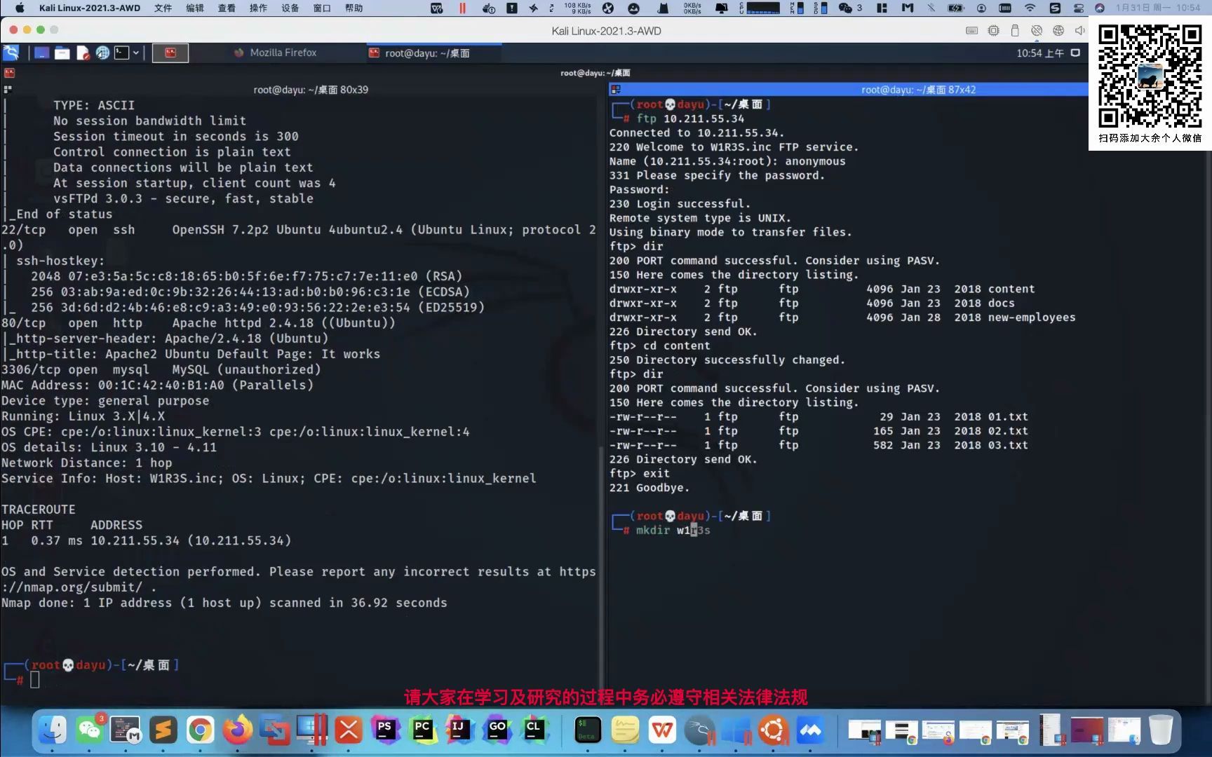Open Firefox in the Dock
This screenshot has width=1212, height=757.
[x=237, y=730]
